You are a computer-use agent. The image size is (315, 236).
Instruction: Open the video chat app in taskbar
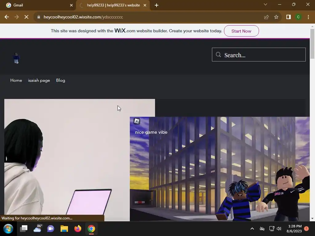(x=51, y=229)
